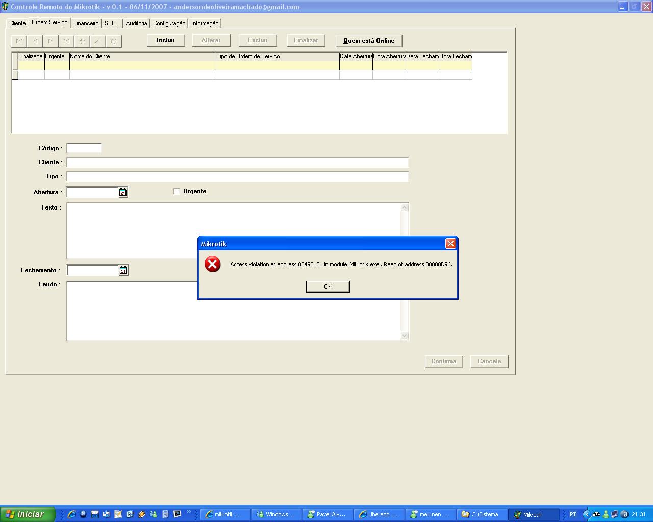Switch to C:\Sistema taskbar window
The image size is (653, 522).
click(482, 514)
